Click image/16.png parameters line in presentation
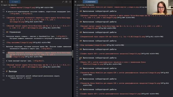 (124, 84)
